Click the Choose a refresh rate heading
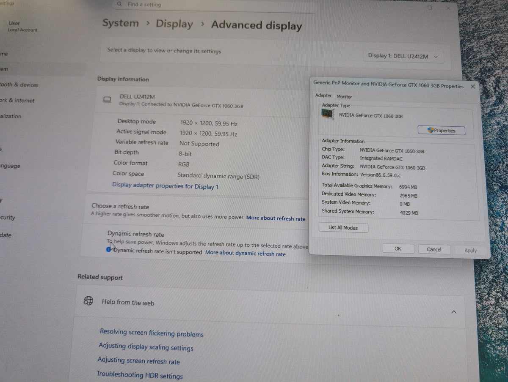Screen dimensions: 508x382 pos(120,206)
